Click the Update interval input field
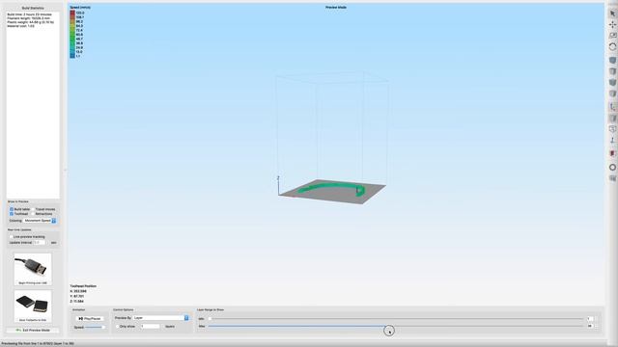Image resolution: width=618 pixels, height=347 pixels. pos(39,243)
